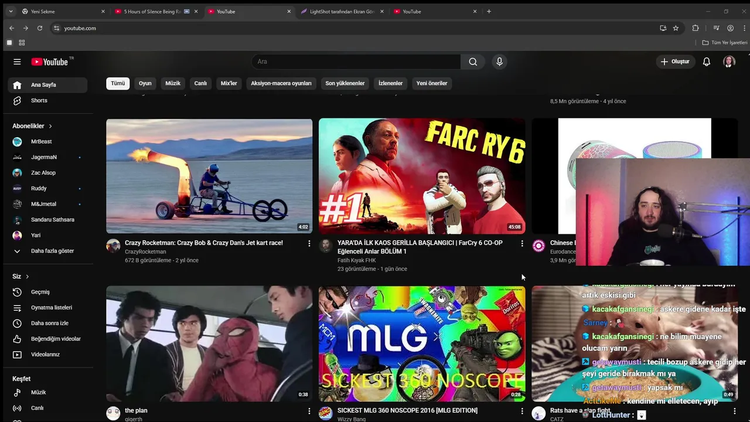Open Daha sonra izle list

[x=49, y=323]
